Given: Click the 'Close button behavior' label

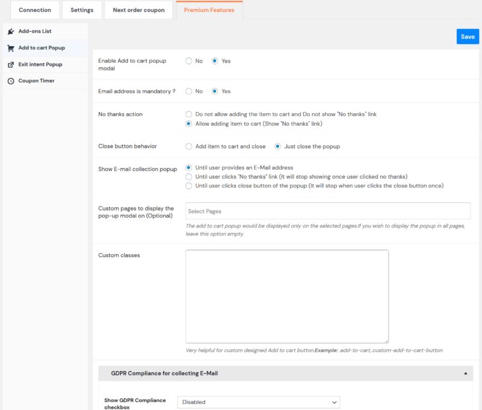Looking at the screenshot, I should point(128,146).
